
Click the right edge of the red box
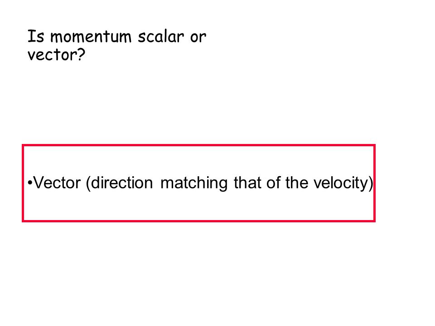click(374, 183)
